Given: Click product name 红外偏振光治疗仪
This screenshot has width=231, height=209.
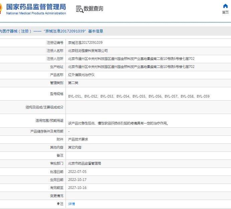Looking at the screenshot, I should (x=81, y=75).
